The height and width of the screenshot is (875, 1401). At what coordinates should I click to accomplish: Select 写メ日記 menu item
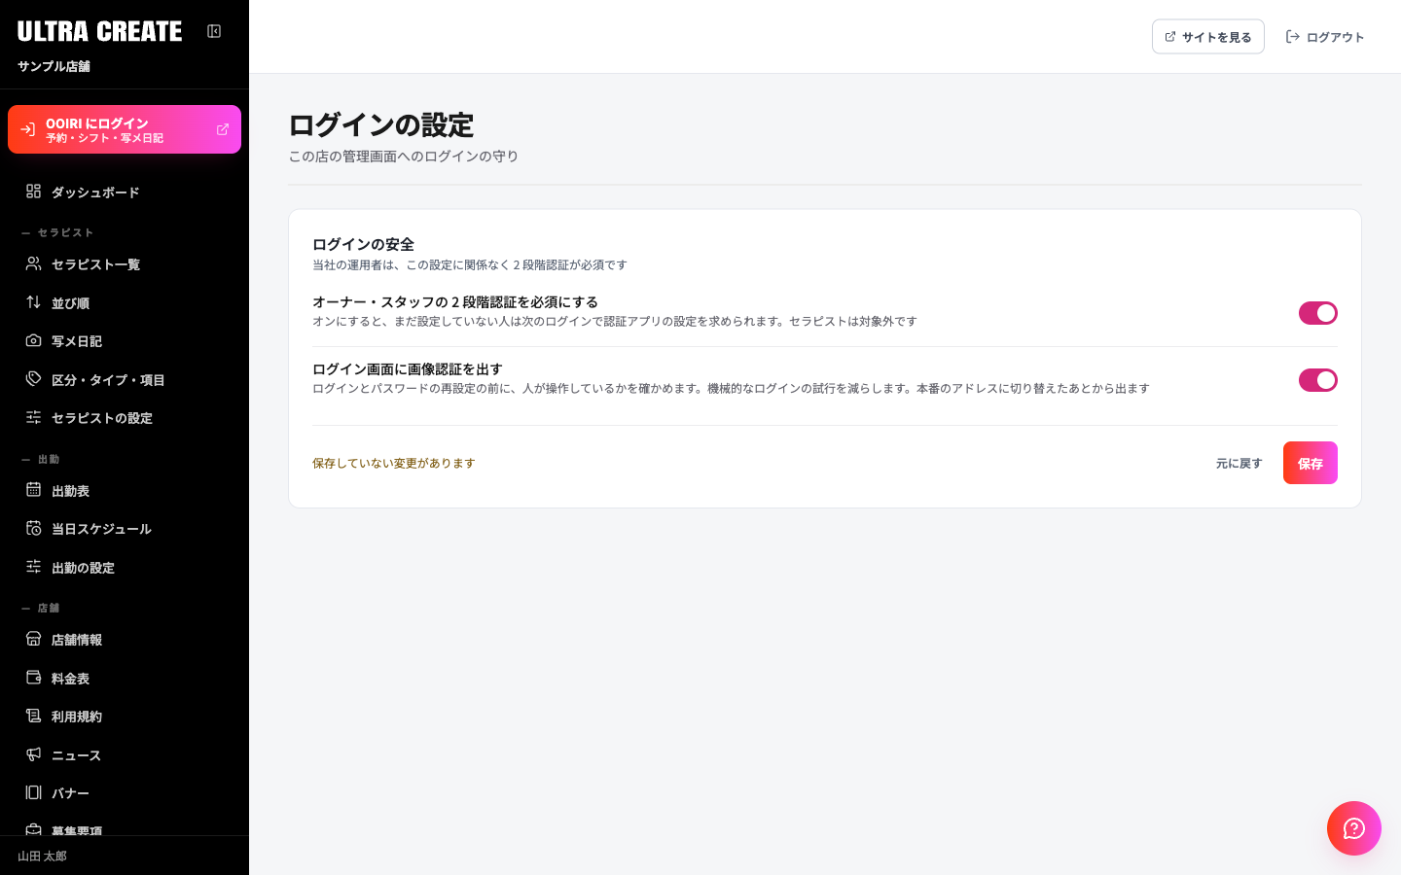125,341
